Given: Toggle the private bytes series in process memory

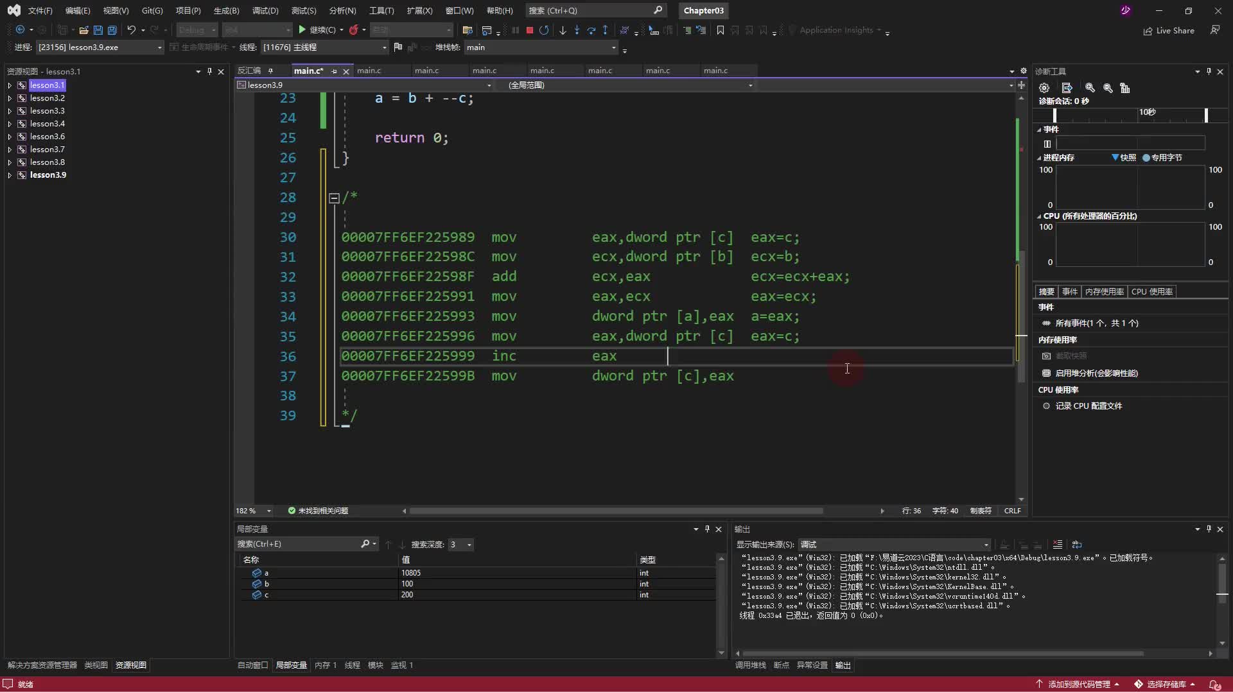Looking at the screenshot, I should (x=1162, y=158).
